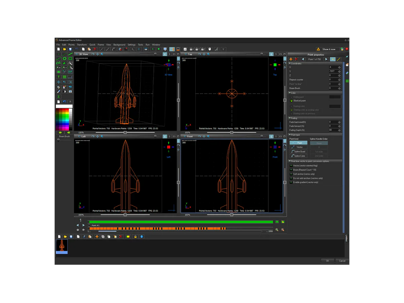Click the zoom magnifier icon in the 3D View header
This screenshot has width=404, height=303.
102,54
